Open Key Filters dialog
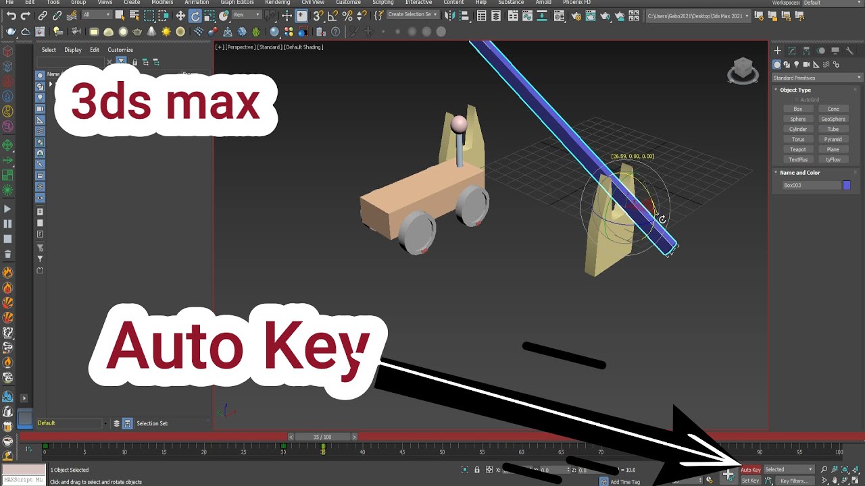Image resolution: width=865 pixels, height=486 pixels. (x=794, y=481)
